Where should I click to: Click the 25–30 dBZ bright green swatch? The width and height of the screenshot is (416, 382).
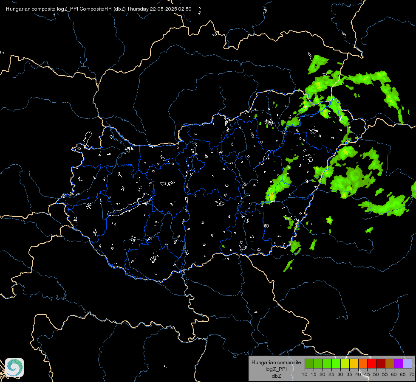tap(336, 363)
